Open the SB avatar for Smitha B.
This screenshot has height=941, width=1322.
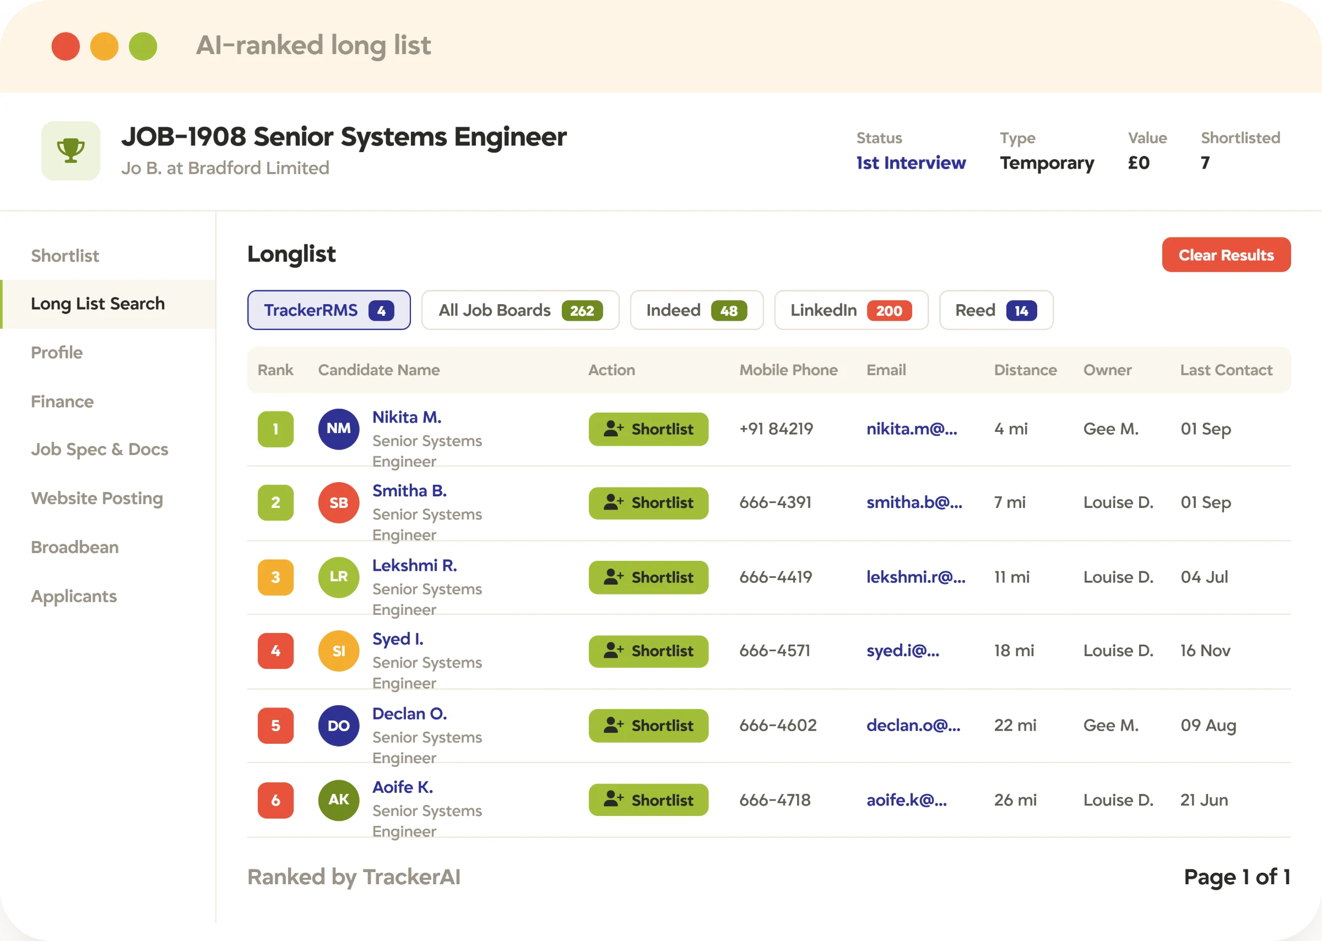339,503
